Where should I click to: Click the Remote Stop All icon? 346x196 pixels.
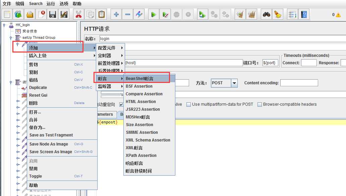click(214, 14)
